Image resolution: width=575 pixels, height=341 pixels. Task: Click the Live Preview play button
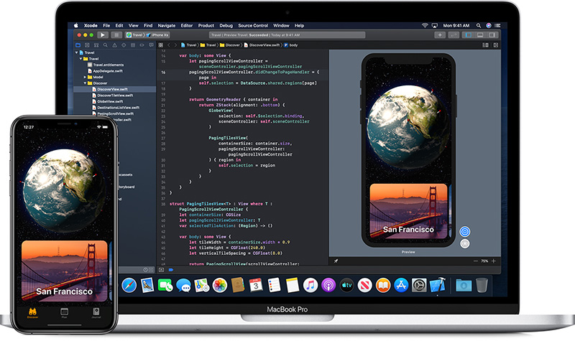coord(464,232)
